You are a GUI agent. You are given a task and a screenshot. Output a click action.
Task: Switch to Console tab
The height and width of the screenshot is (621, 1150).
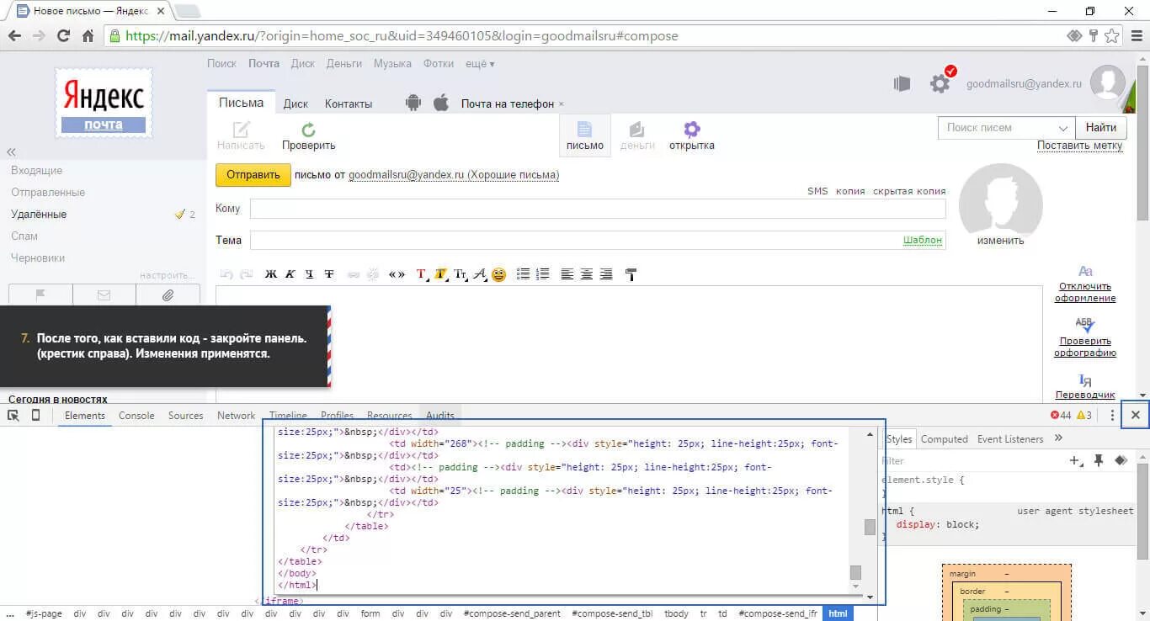pos(136,416)
